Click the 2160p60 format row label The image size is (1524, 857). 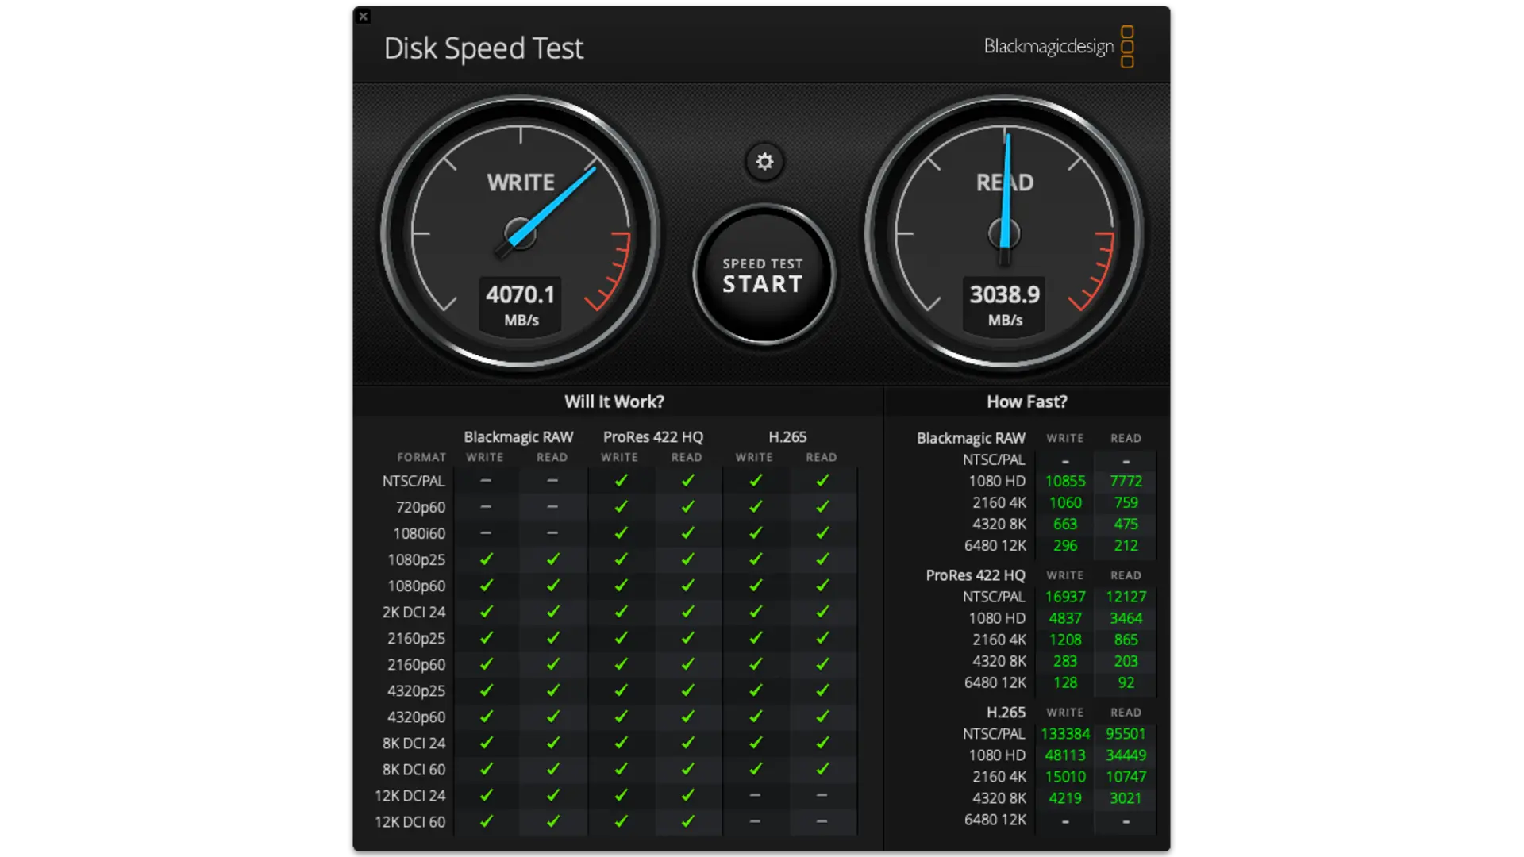(417, 664)
